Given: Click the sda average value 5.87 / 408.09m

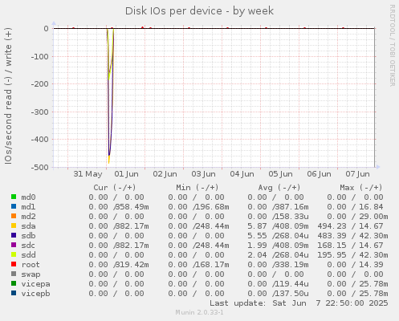Looking at the screenshot, I should pyautogui.click(x=278, y=226).
